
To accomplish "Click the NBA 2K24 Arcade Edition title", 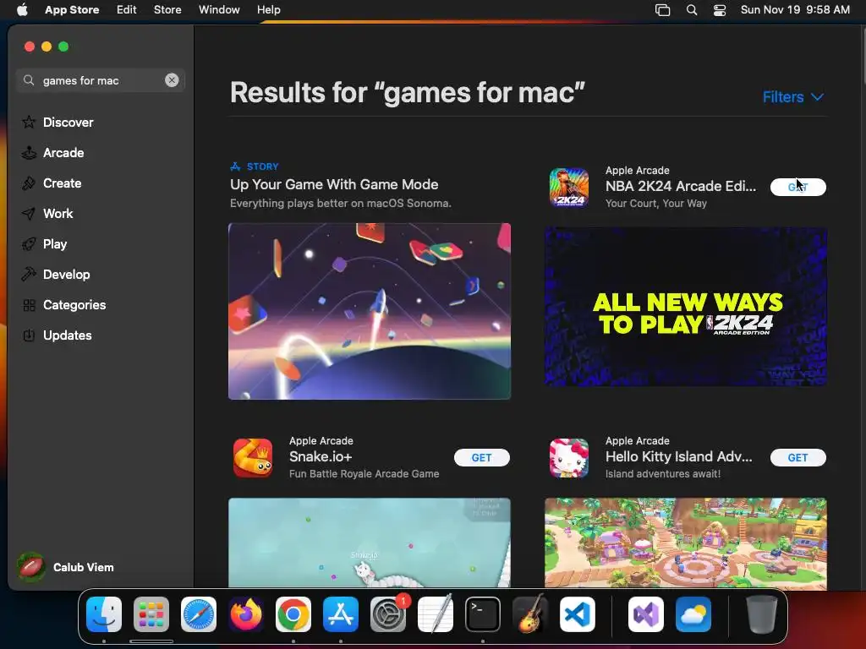I will [681, 186].
